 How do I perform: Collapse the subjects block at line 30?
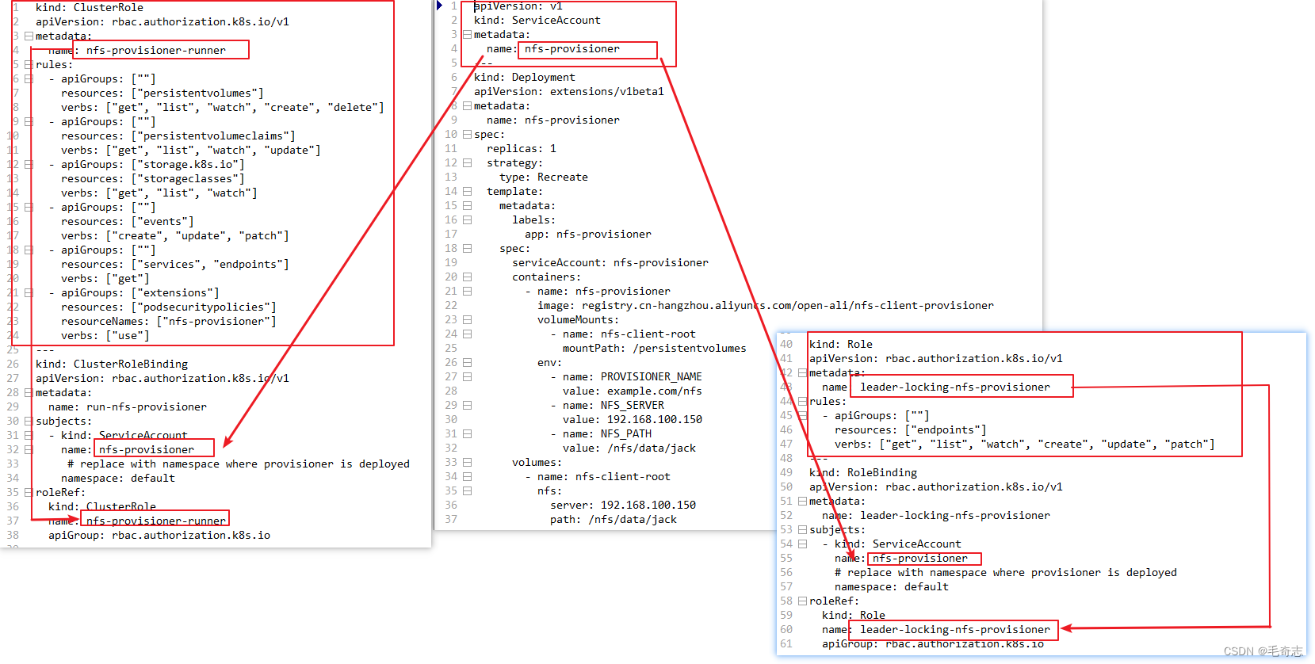pos(29,421)
